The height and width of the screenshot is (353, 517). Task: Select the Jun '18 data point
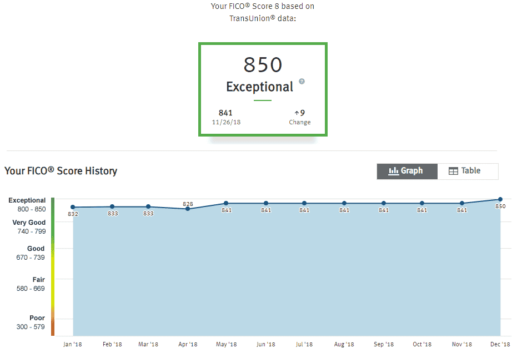pos(266,203)
